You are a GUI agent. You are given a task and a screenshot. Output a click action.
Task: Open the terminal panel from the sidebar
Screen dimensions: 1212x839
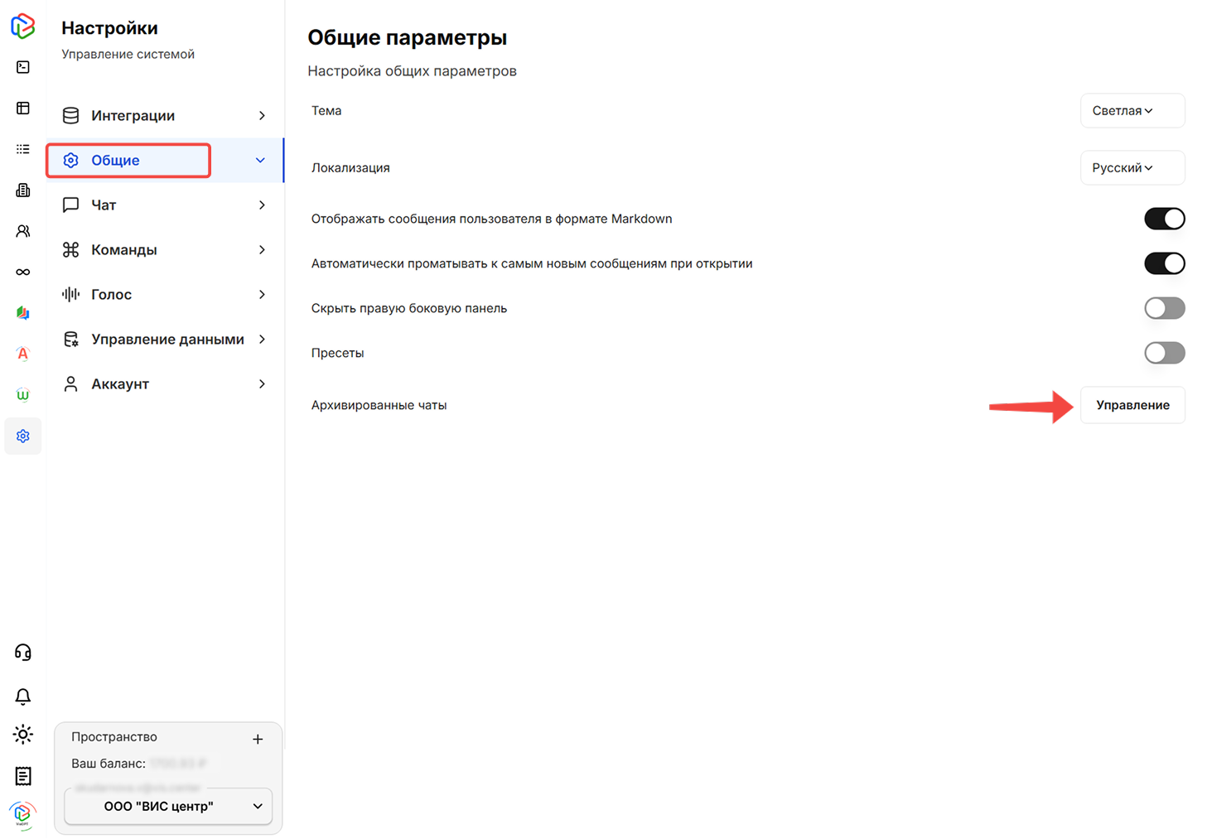pyautogui.click(x=22, y=66)
